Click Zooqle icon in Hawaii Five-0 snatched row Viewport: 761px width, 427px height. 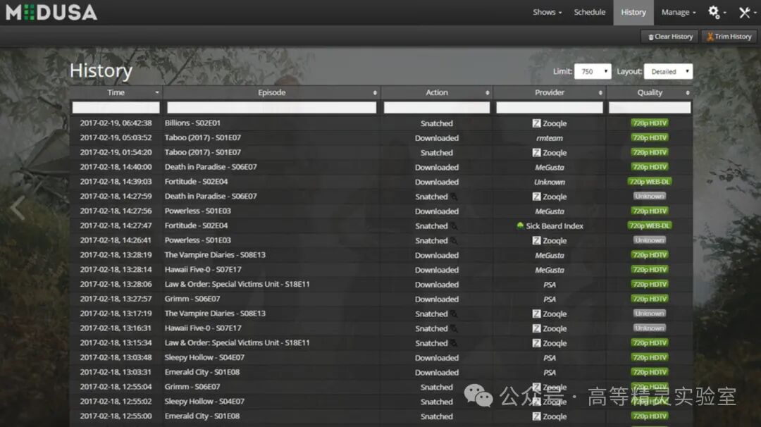(x=536, y=328)
